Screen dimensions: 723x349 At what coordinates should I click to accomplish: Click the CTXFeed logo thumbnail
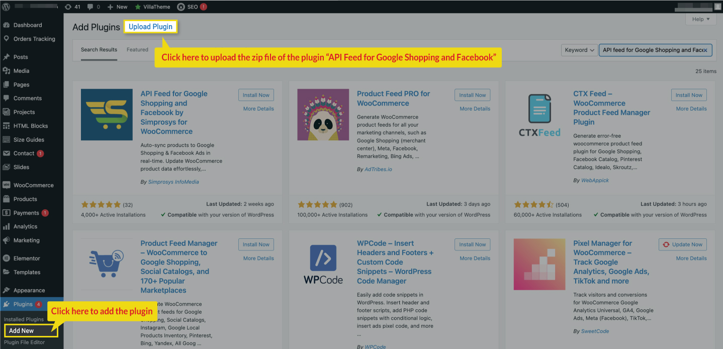coord(539,115)
